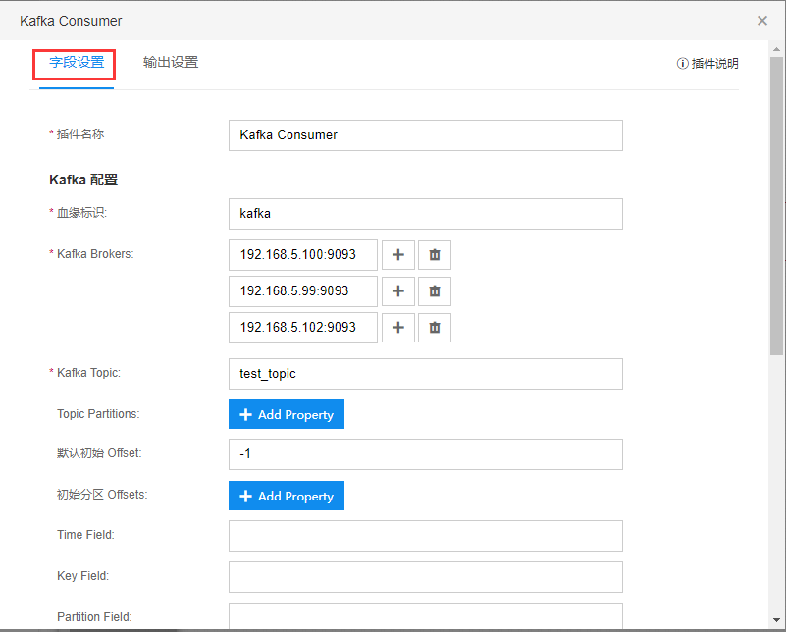Add Property for Topic Partitions
Screen dimensions: 786x632
[x=287, y=414]
